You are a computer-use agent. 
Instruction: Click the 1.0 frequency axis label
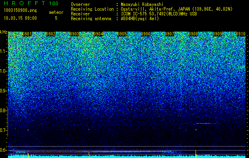coord(3,71)
